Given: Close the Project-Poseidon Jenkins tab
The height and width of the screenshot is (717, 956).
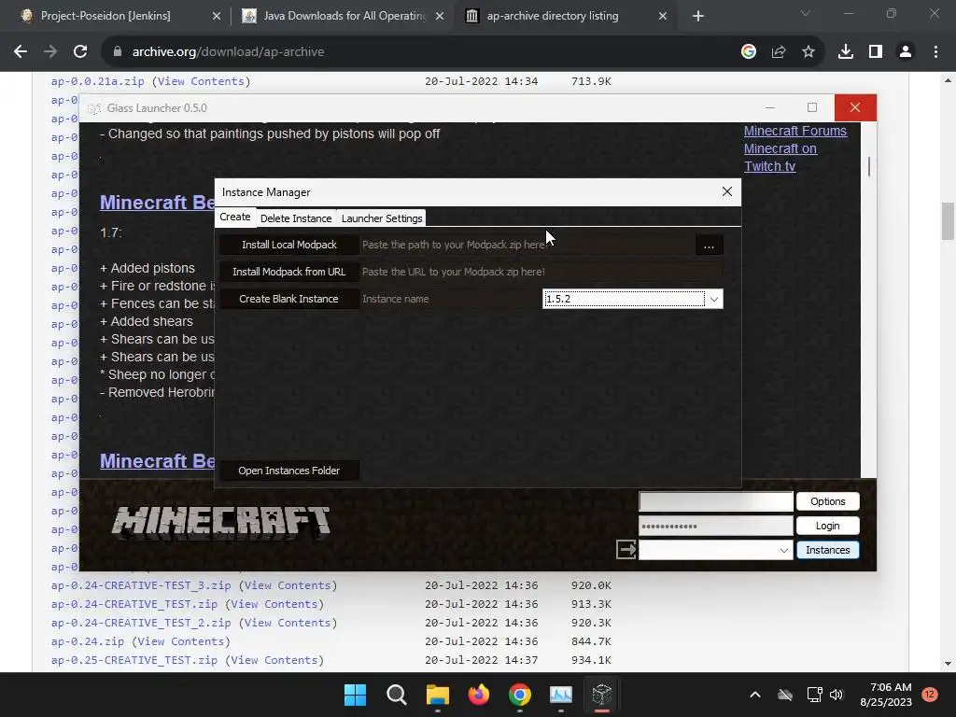Looking at the screenshot, I should click(217, 16).
